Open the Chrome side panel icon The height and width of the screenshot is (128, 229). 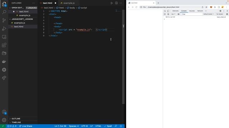point(219,7)
